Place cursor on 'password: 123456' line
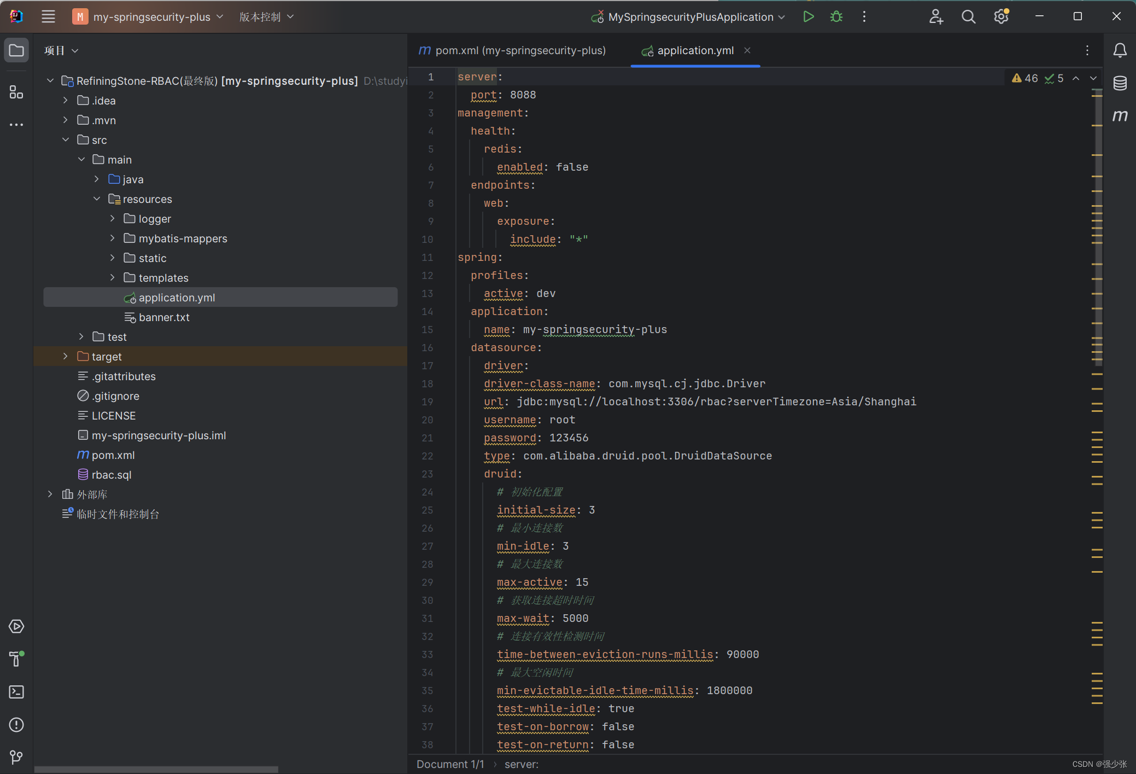This screenshot has width=1136, height=774. pyautogui.click(x=536, y=438)
